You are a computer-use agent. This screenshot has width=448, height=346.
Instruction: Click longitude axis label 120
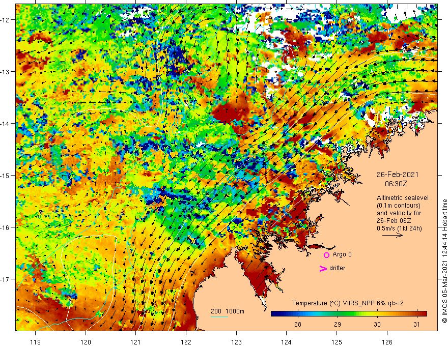coord(86,342)
